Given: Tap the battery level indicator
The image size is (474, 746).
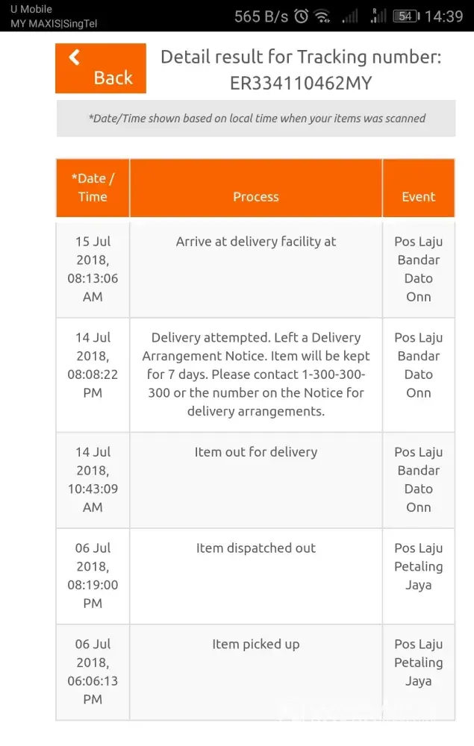Looking at the screenshot, I should click(406, 16).
